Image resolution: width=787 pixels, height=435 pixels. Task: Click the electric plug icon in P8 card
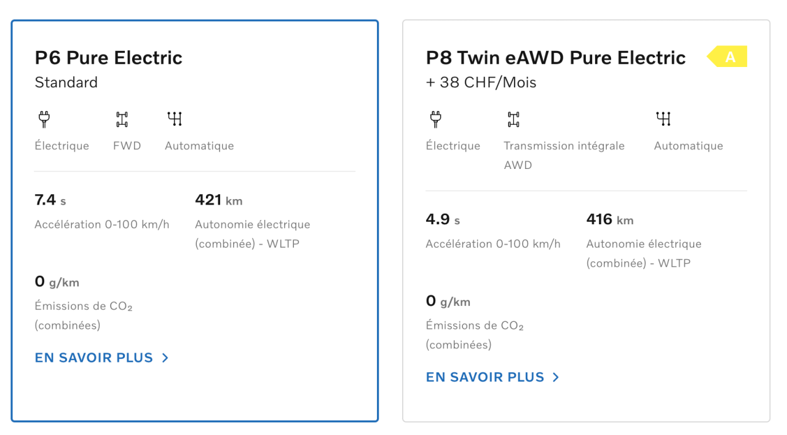tap(435, 119)
